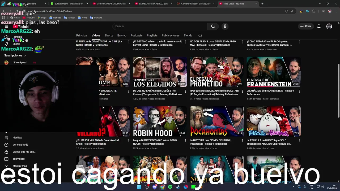Play the FRANKENSTEIN video thumbnail
Viewport: 340px width, 191px height.
[274, 72]
